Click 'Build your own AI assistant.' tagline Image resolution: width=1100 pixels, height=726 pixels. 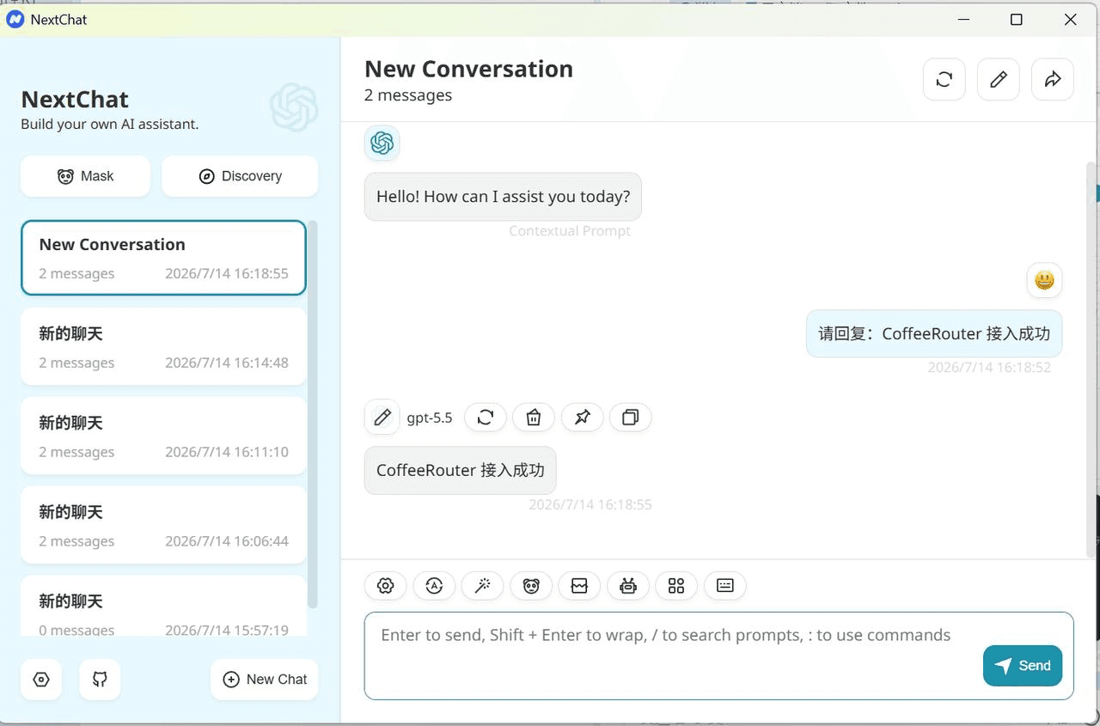[110, 124]
